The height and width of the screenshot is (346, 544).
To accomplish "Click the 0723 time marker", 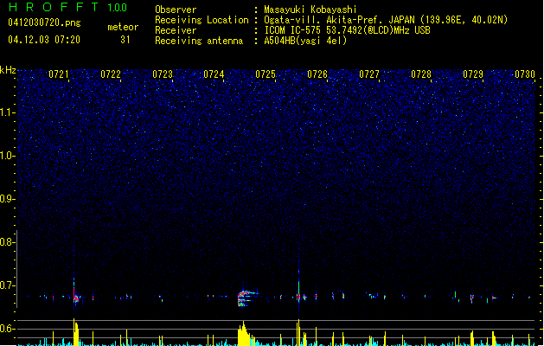I will (163, 74).
